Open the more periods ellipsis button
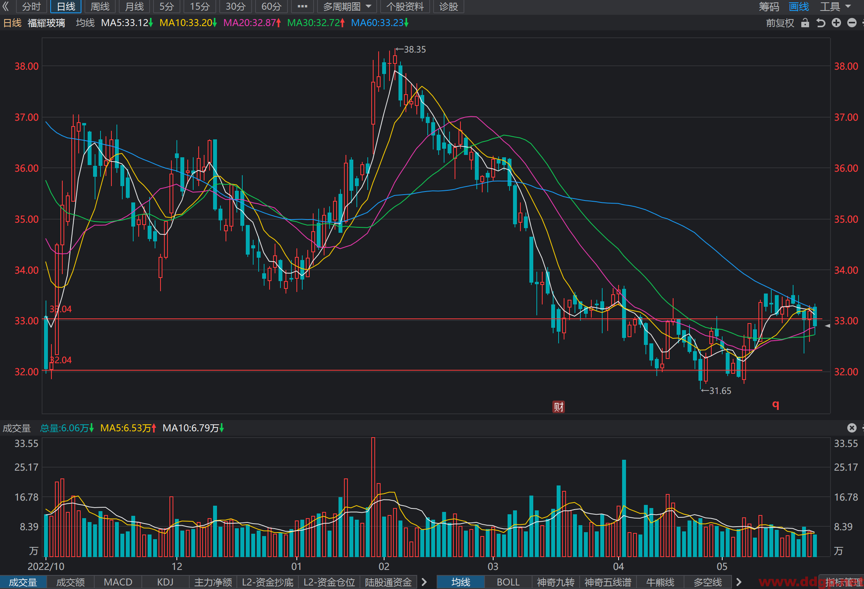Viewport: 864px width, 589px height. click(302, 6)
